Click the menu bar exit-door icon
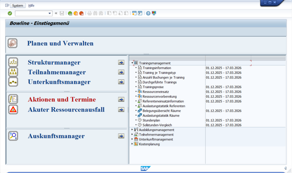This screenshot has height=173, width=292. [x=7, y=5]
